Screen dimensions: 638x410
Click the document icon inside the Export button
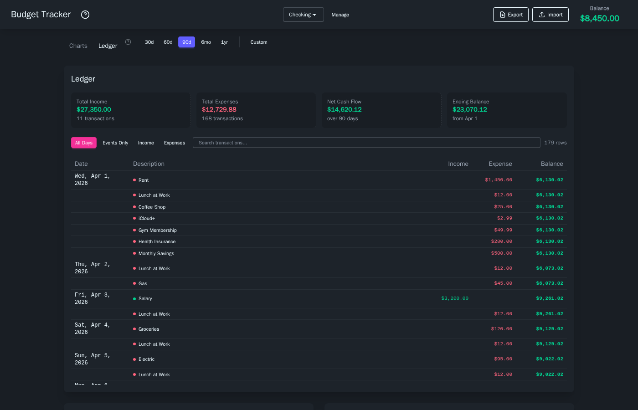502,14
